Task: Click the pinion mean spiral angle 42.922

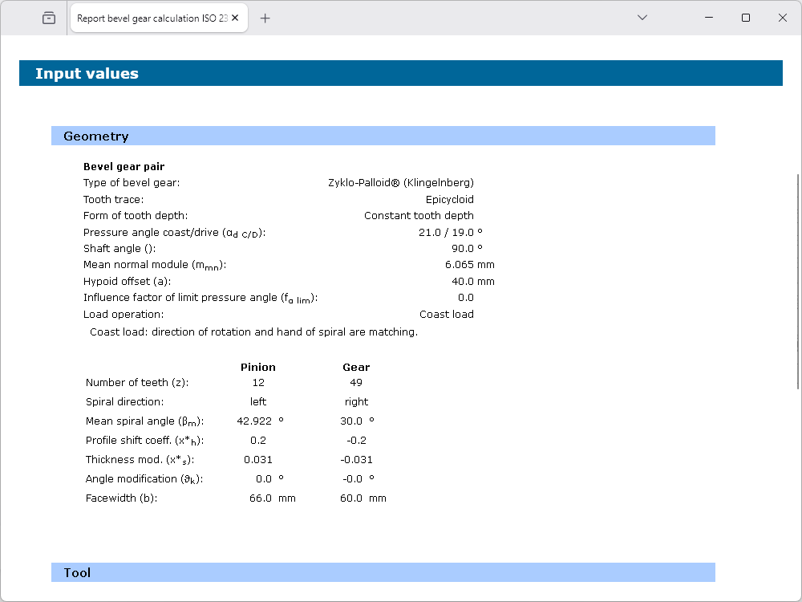Action: (253, 421)
